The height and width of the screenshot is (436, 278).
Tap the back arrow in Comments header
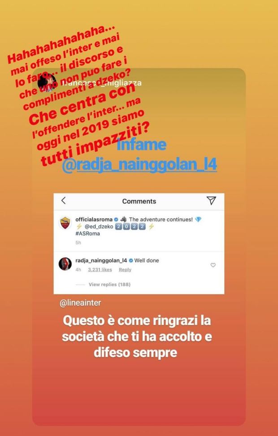click(x=64, y=200)
